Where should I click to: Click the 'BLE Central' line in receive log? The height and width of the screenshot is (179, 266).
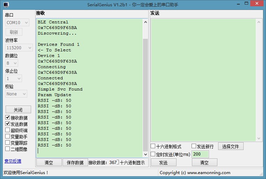click(53, 22)
